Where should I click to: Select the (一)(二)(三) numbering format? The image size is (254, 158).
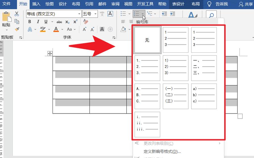[176, 96]
